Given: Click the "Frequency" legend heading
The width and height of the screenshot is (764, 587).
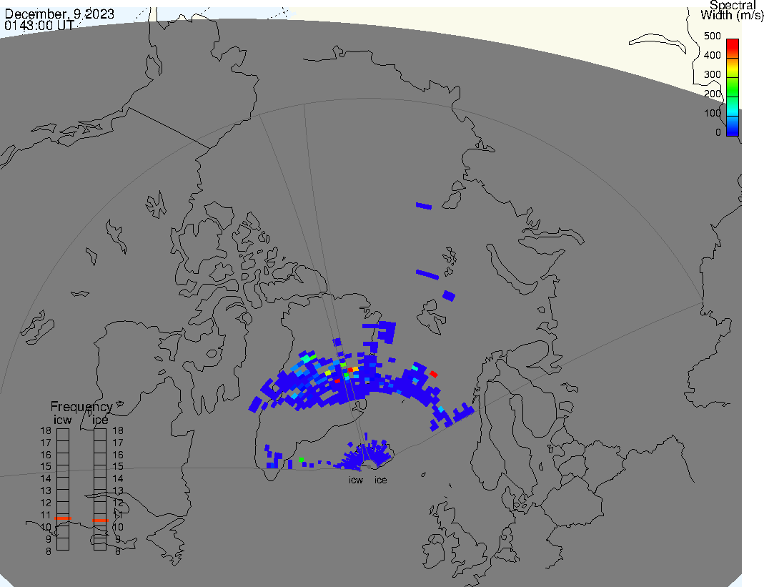Looking at the screenshot, I should 81,407.
